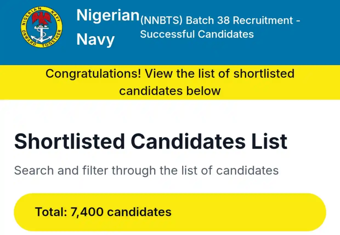Screen dimensions: 340x235
Task: Click the Nigerian Navy crest logo
Action: pyautogui.click(x=42, y=27)
